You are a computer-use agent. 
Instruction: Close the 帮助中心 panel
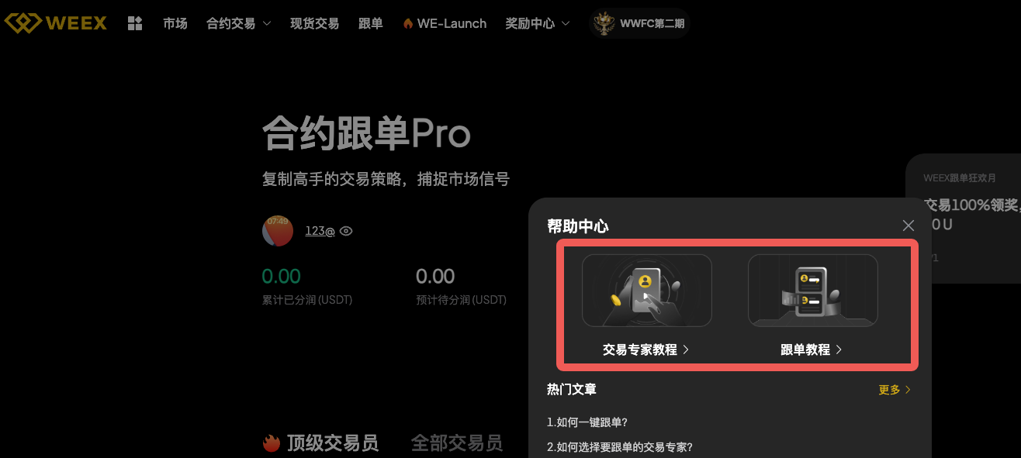(x=909, y=226)
